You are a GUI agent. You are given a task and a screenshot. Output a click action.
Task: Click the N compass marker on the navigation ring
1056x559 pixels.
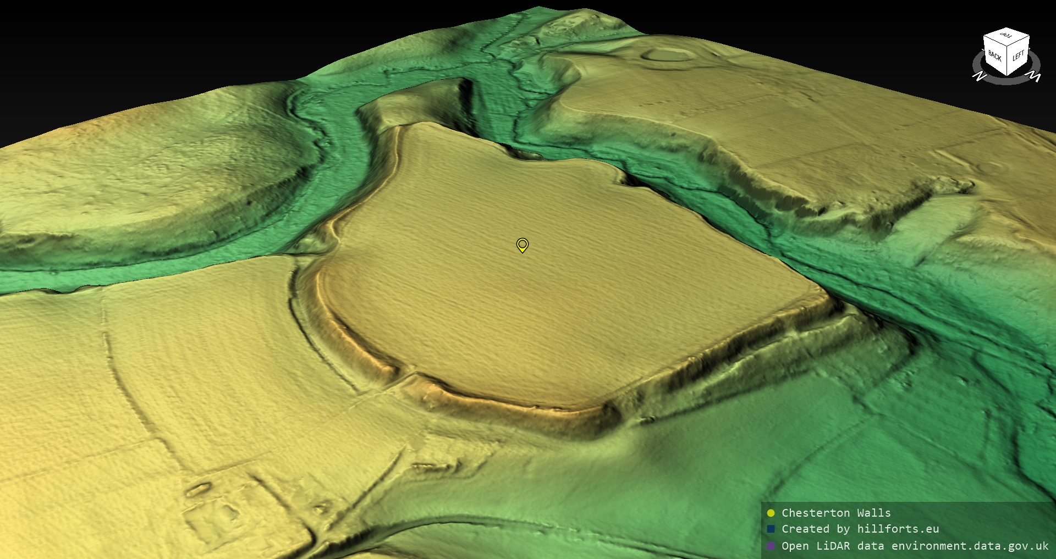(978, 76)
